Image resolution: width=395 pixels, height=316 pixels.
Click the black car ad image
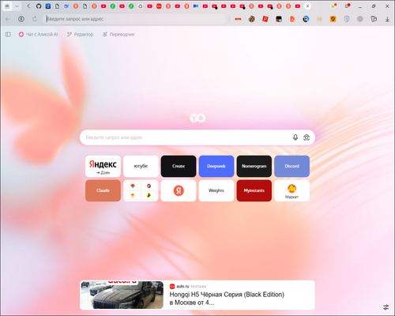(x=122, y=295)
